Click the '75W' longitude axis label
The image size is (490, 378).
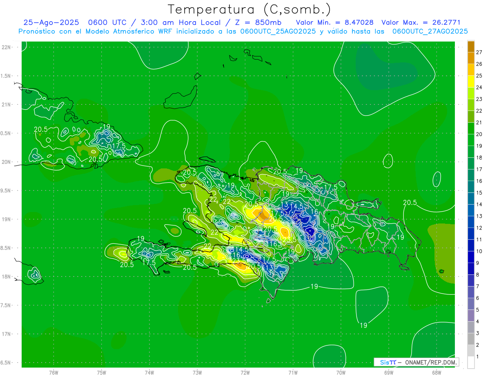pos(102,373)
